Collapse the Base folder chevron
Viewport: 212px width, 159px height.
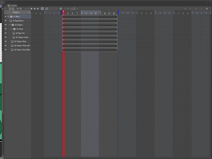coord(8,17)
